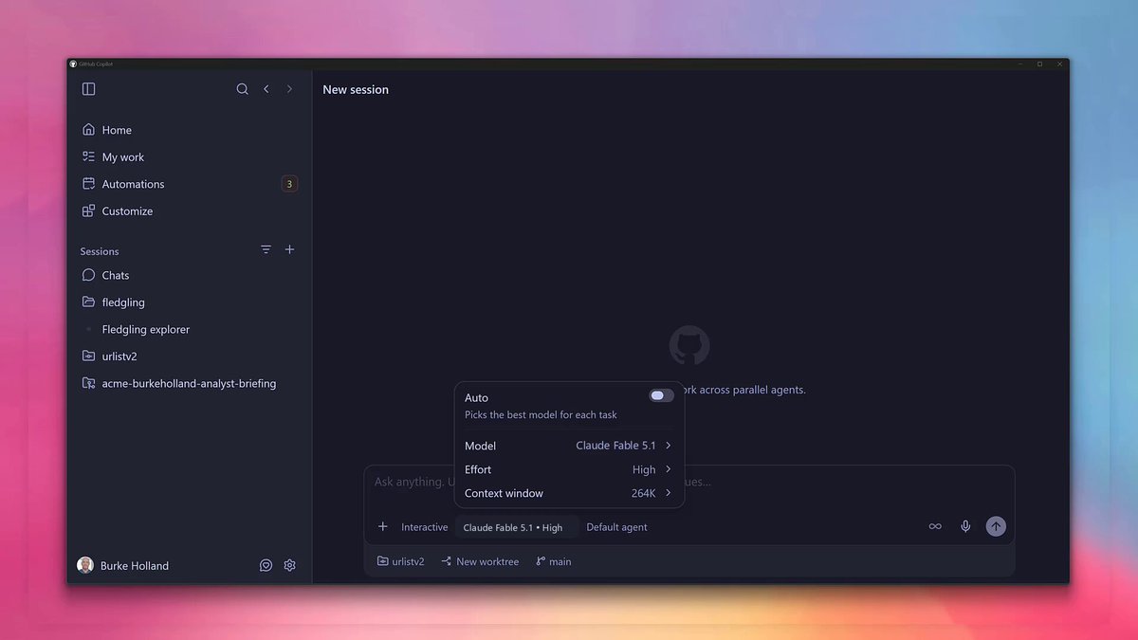
Task: Select the main branch chip
Action: click(x=553, y=561)
